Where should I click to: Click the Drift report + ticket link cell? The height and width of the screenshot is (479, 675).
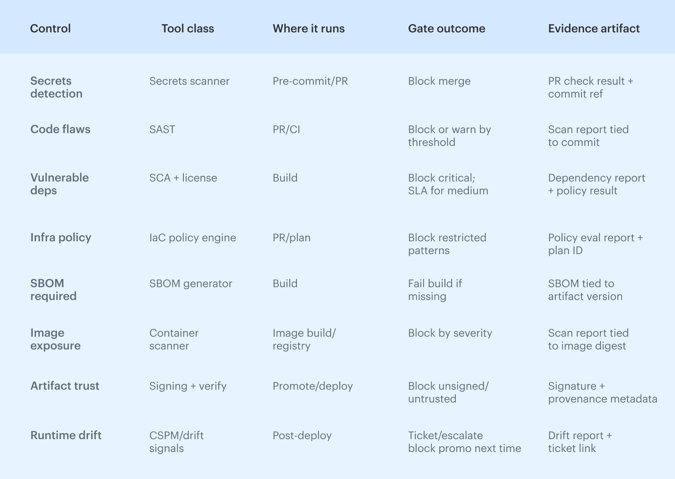(580, 442)
